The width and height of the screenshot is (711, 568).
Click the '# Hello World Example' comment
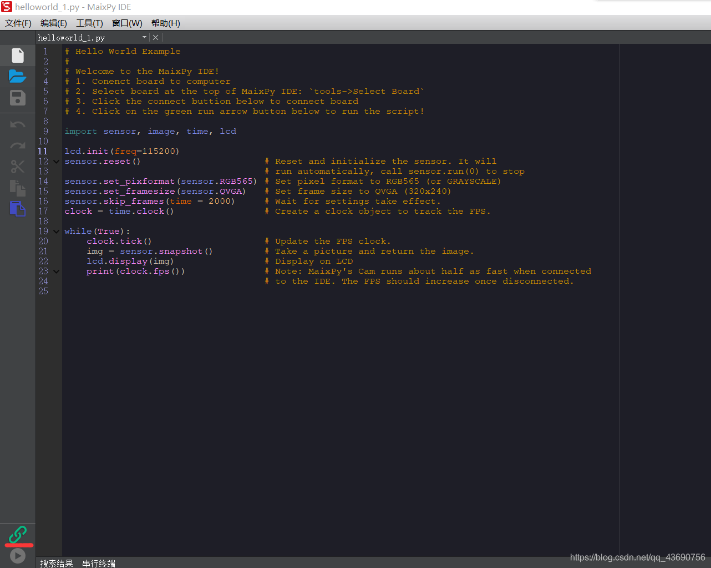point(123,52)
